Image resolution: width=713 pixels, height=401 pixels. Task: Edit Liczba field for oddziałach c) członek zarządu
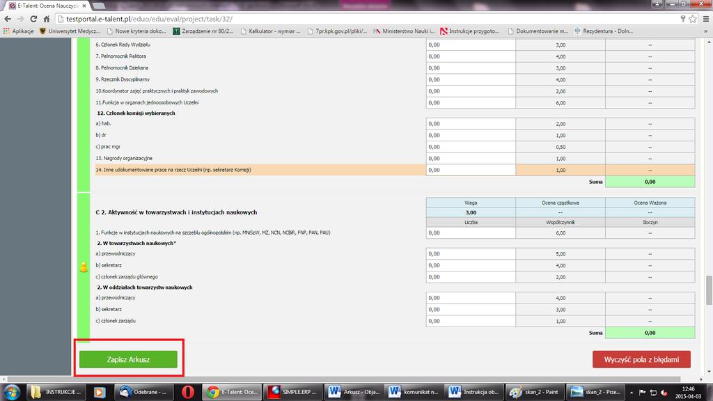click(x=471, y=321)
